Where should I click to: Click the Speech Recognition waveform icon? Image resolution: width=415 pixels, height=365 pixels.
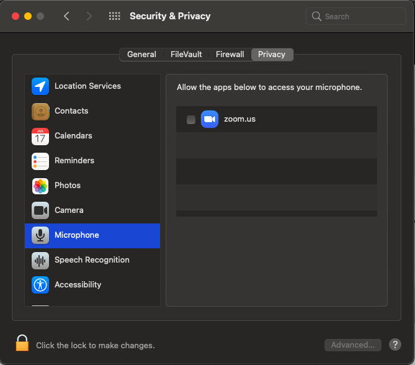coord(40,260)
